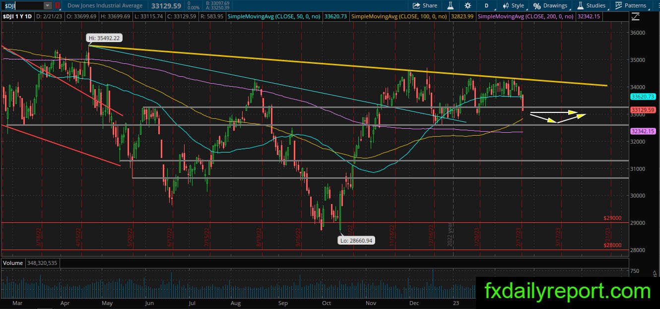Click the 36000 price axis label
Image resolution: width=660 pixels, height=309 pixels.
pos(638,33)
